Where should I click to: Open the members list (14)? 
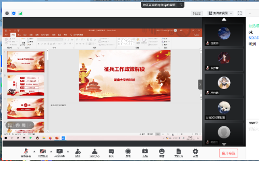94,153
